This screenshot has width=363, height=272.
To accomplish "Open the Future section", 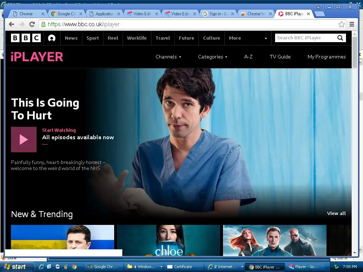I will coord(186,38).
